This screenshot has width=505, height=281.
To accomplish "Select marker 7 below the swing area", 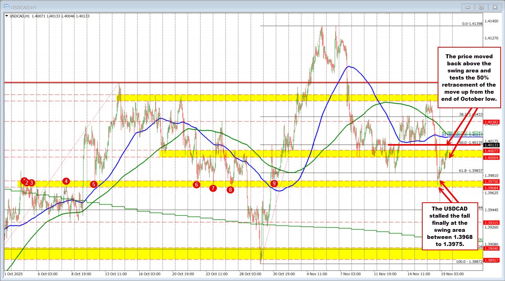I will pos(214,188).
